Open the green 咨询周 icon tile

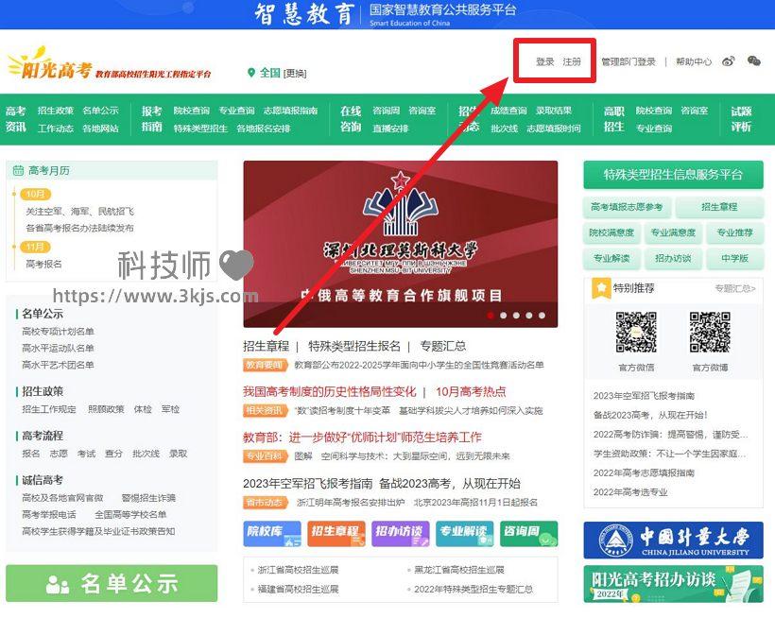pos(529,534)
